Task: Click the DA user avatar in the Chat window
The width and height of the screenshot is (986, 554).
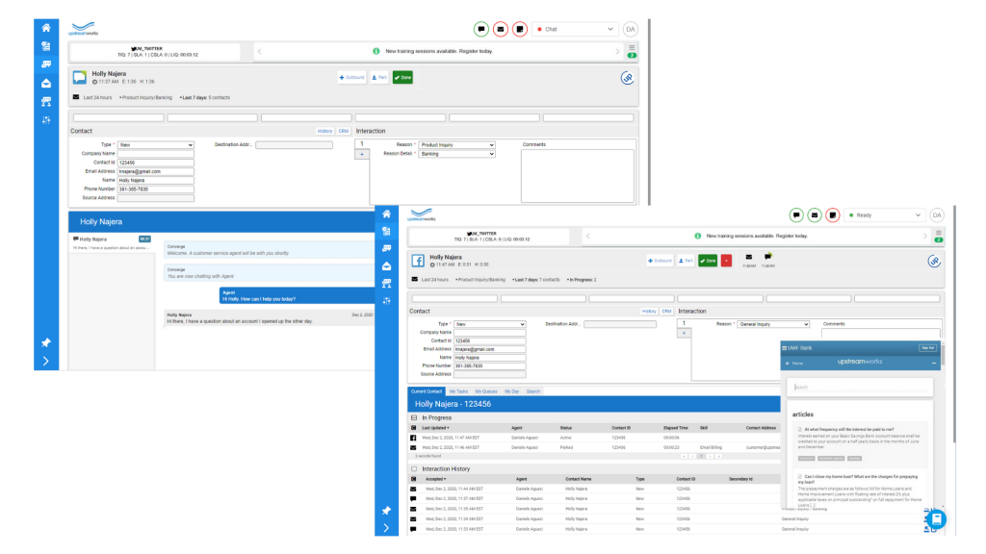Action: (631, 29)
